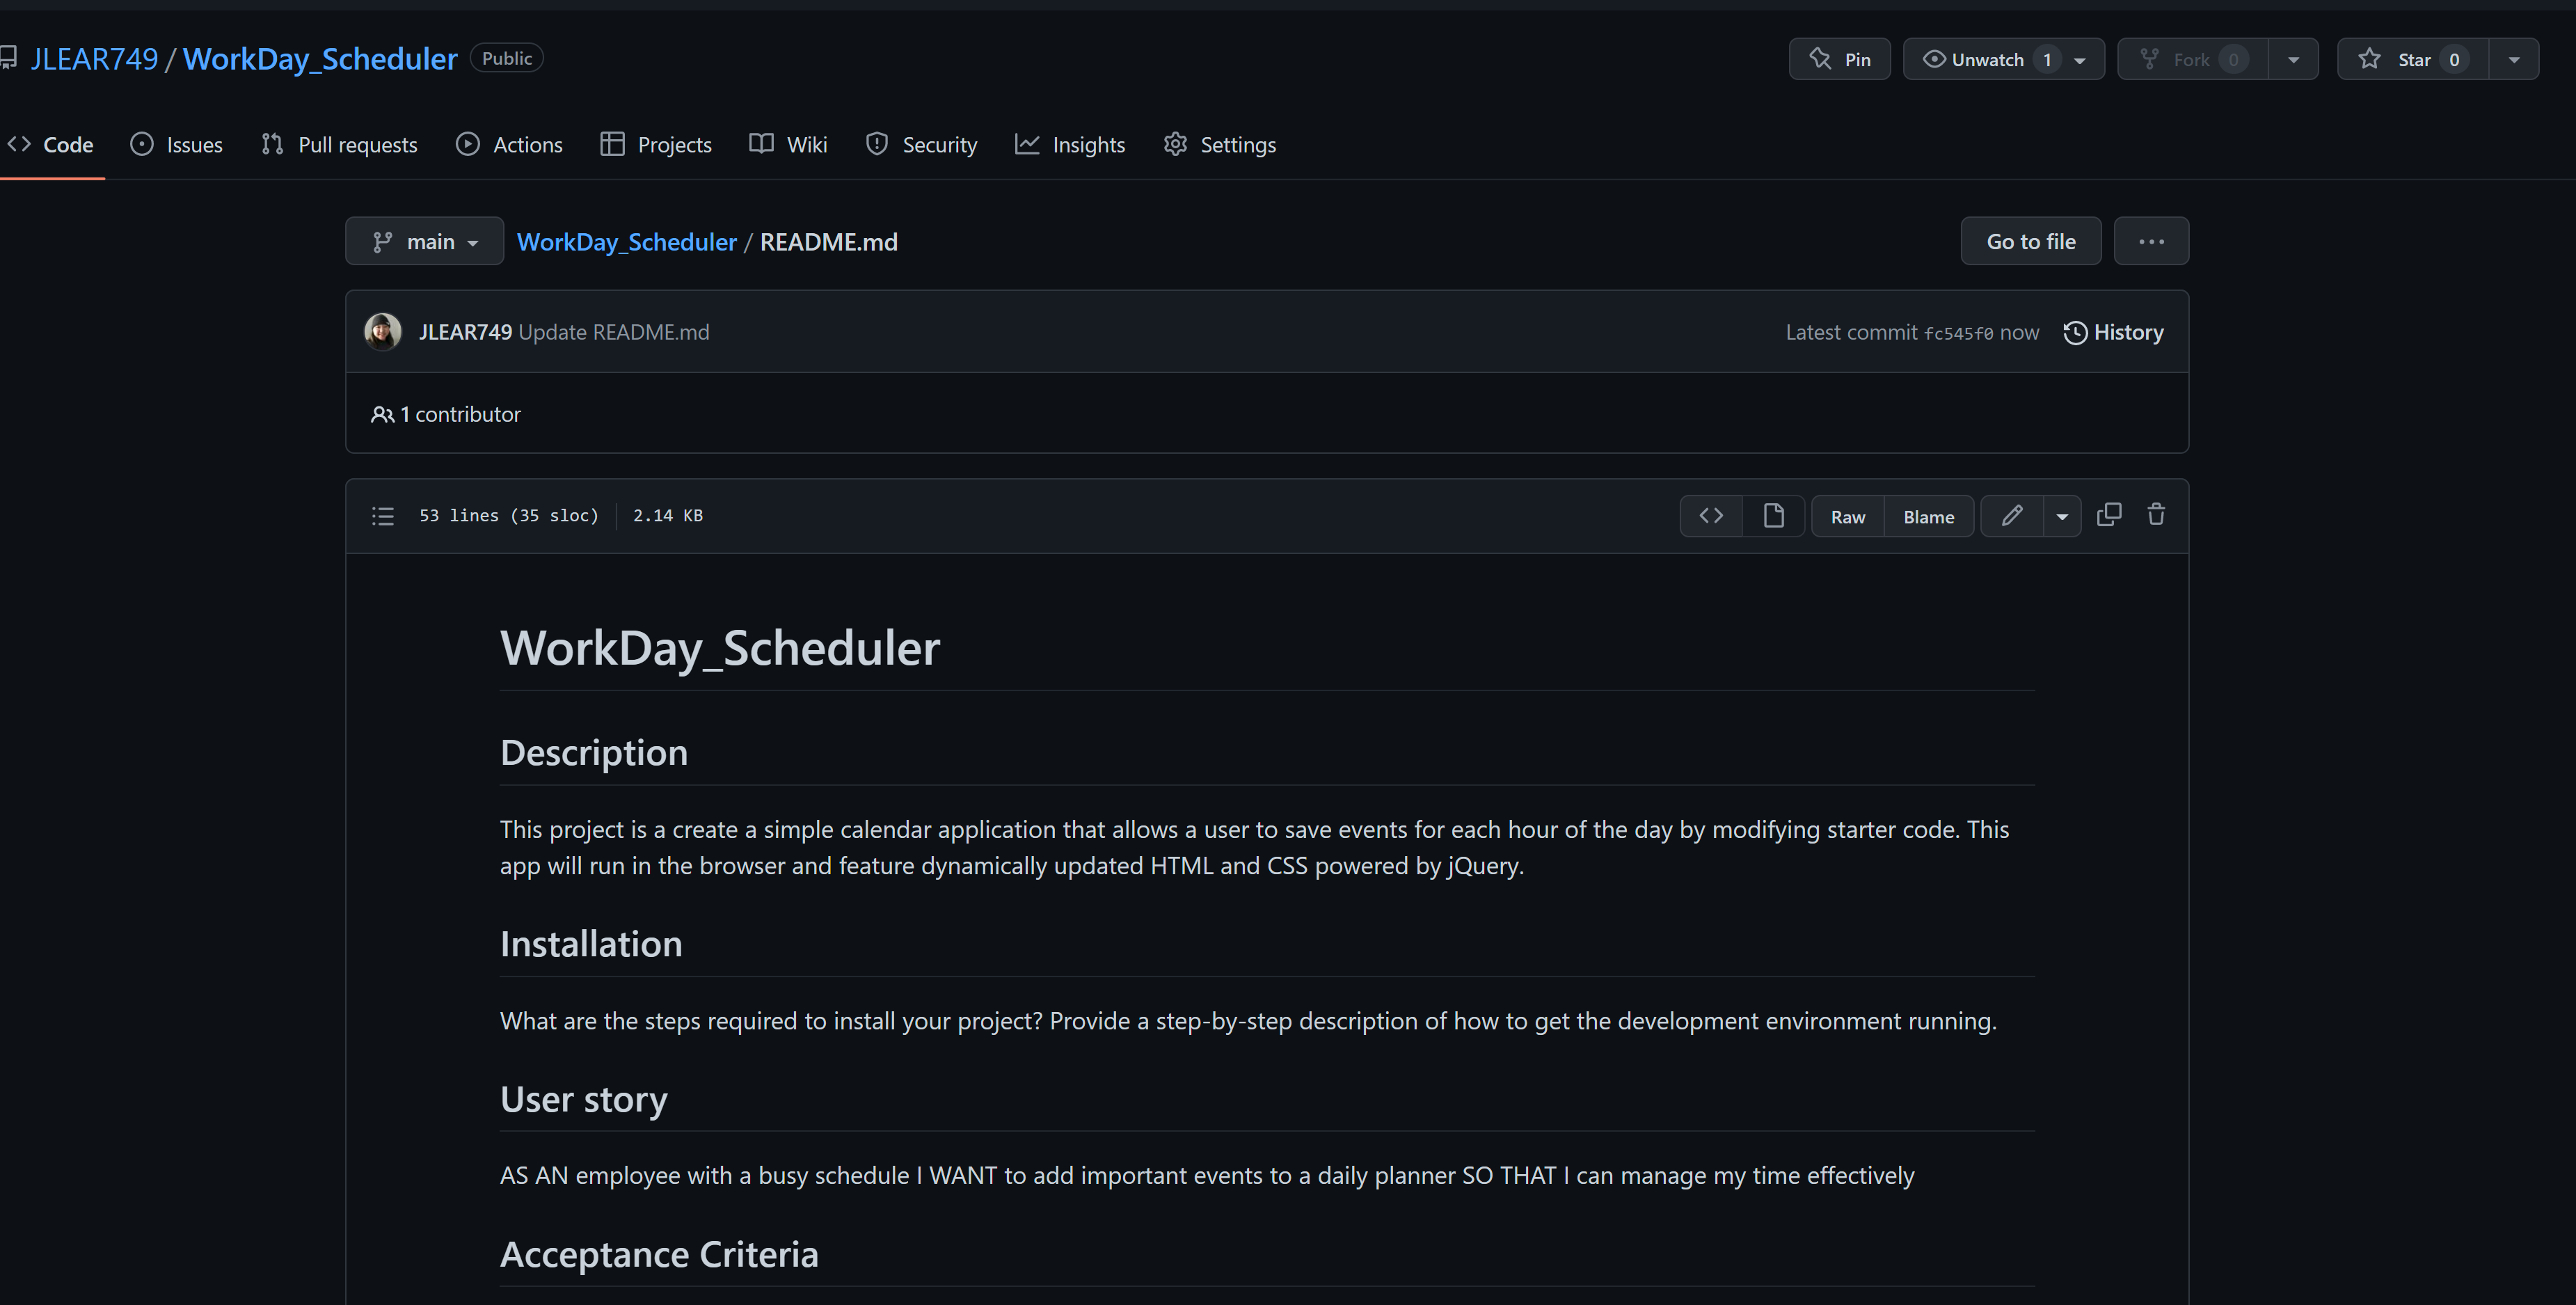
Task: Select the Blame view button
Action: point(1928,516)
